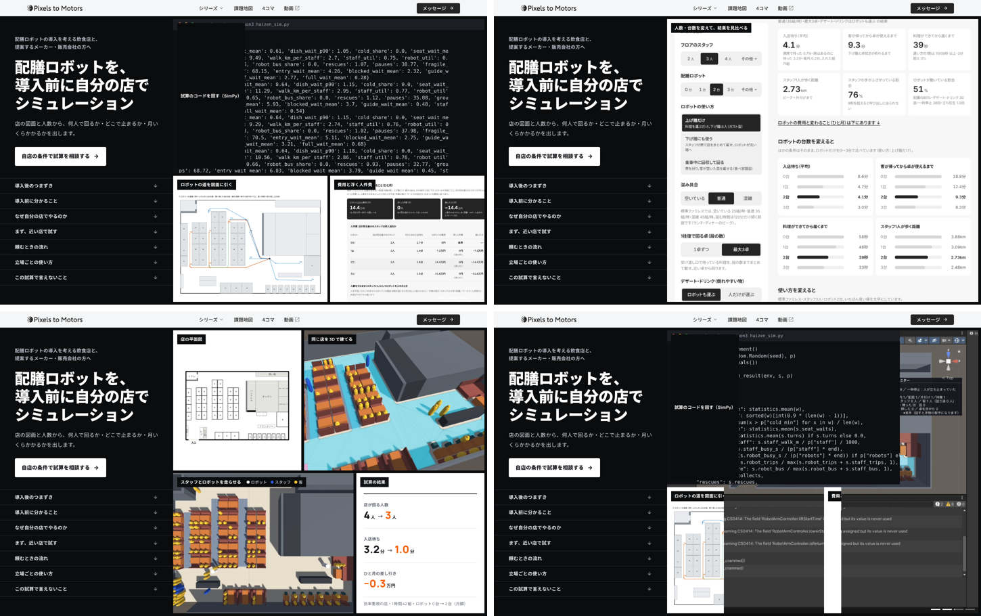Open the スタッフとロボットを走らせる simulation tile
Screen dimensions: 981x616
tap(263, 543)
